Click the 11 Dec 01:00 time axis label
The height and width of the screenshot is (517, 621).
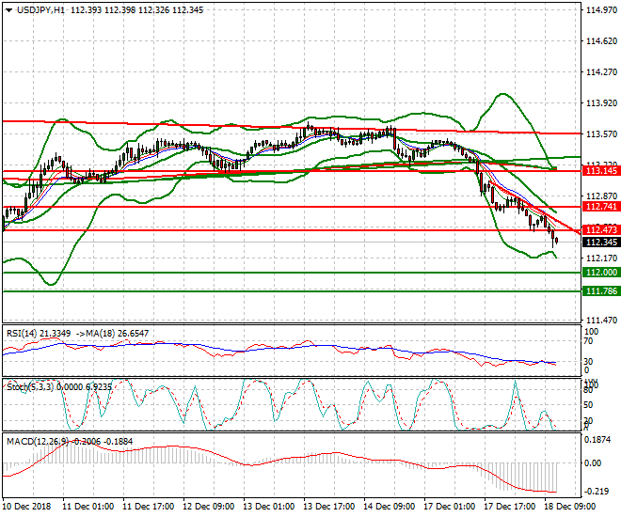(x=88, y=507)
